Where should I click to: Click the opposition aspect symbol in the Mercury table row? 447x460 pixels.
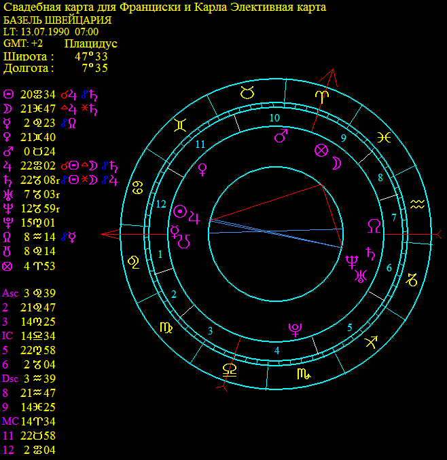[x=64, y=123]
